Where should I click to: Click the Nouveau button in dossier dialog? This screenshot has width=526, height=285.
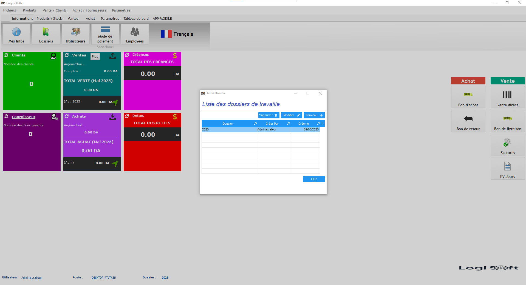[314, 115]
